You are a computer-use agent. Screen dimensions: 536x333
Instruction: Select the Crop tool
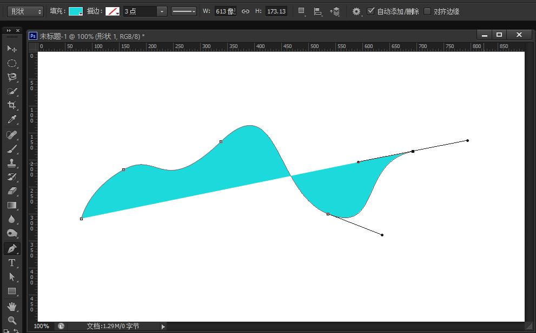pos(11,105)
